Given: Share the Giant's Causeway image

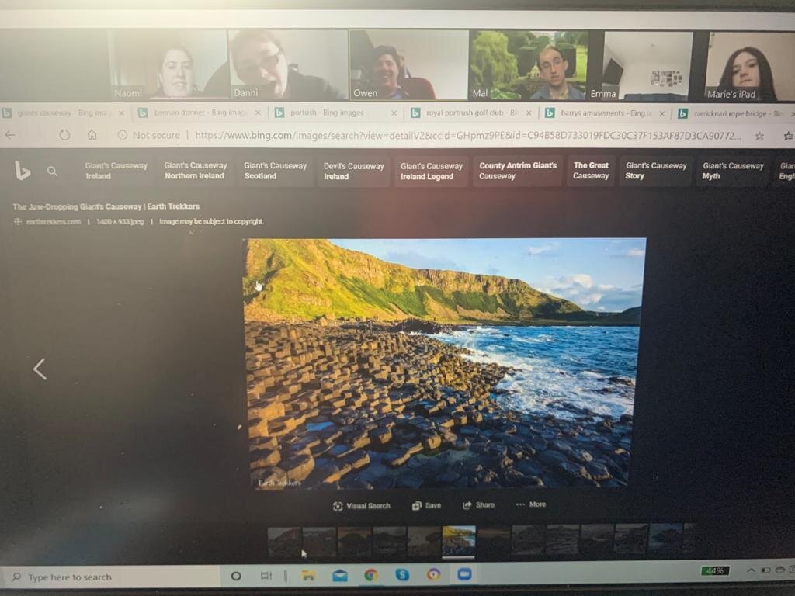Looking at the screenshot, I should pos(478,504).
